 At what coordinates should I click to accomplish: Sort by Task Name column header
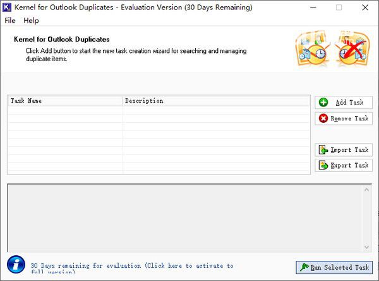65,101
